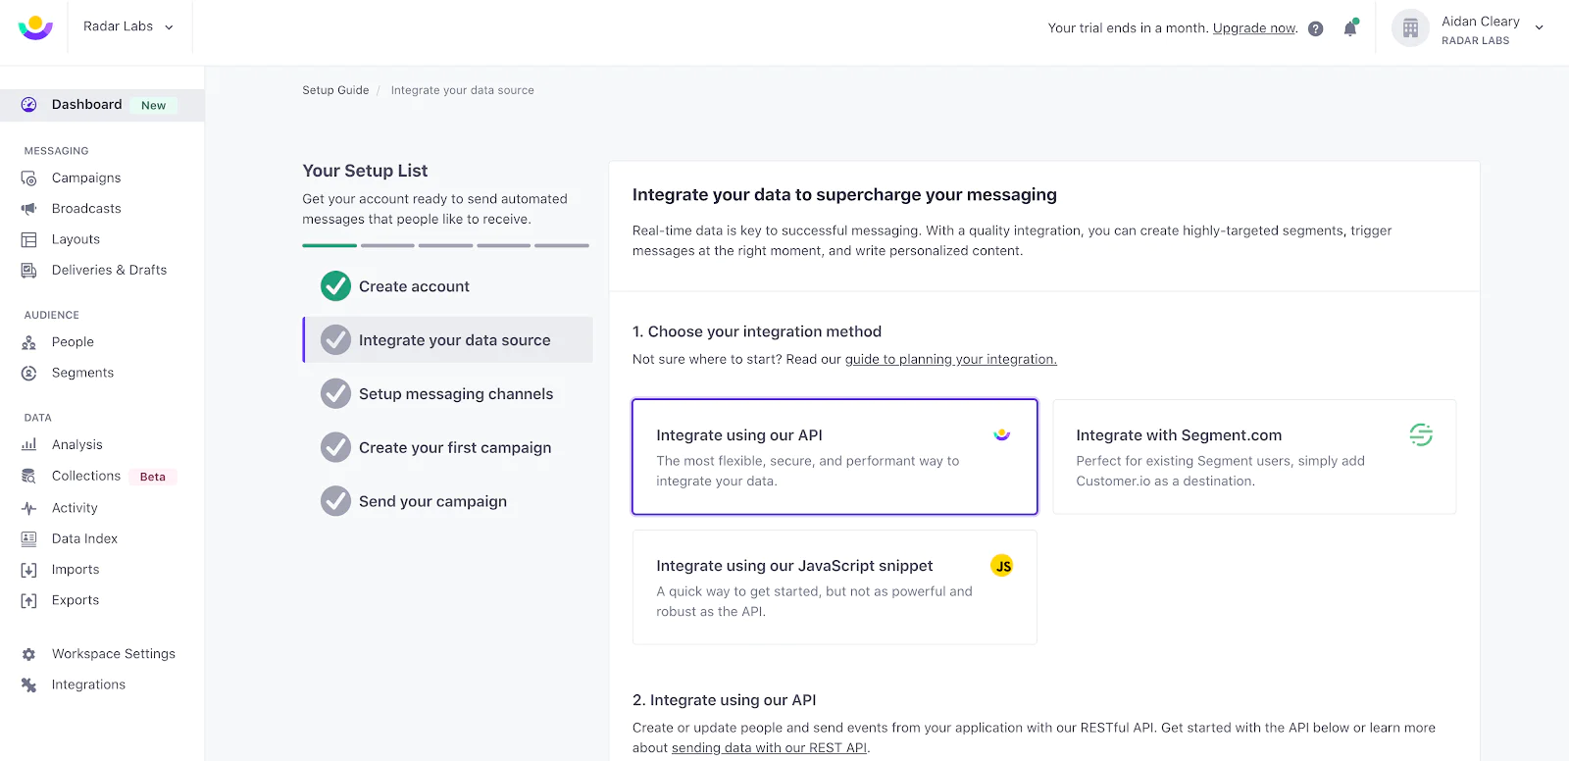Image resolution: width=1569 pixels, height=761 pixels.
Task: Open the help question mark icon
Action: pyautogui.click(x=1315, y=27)
